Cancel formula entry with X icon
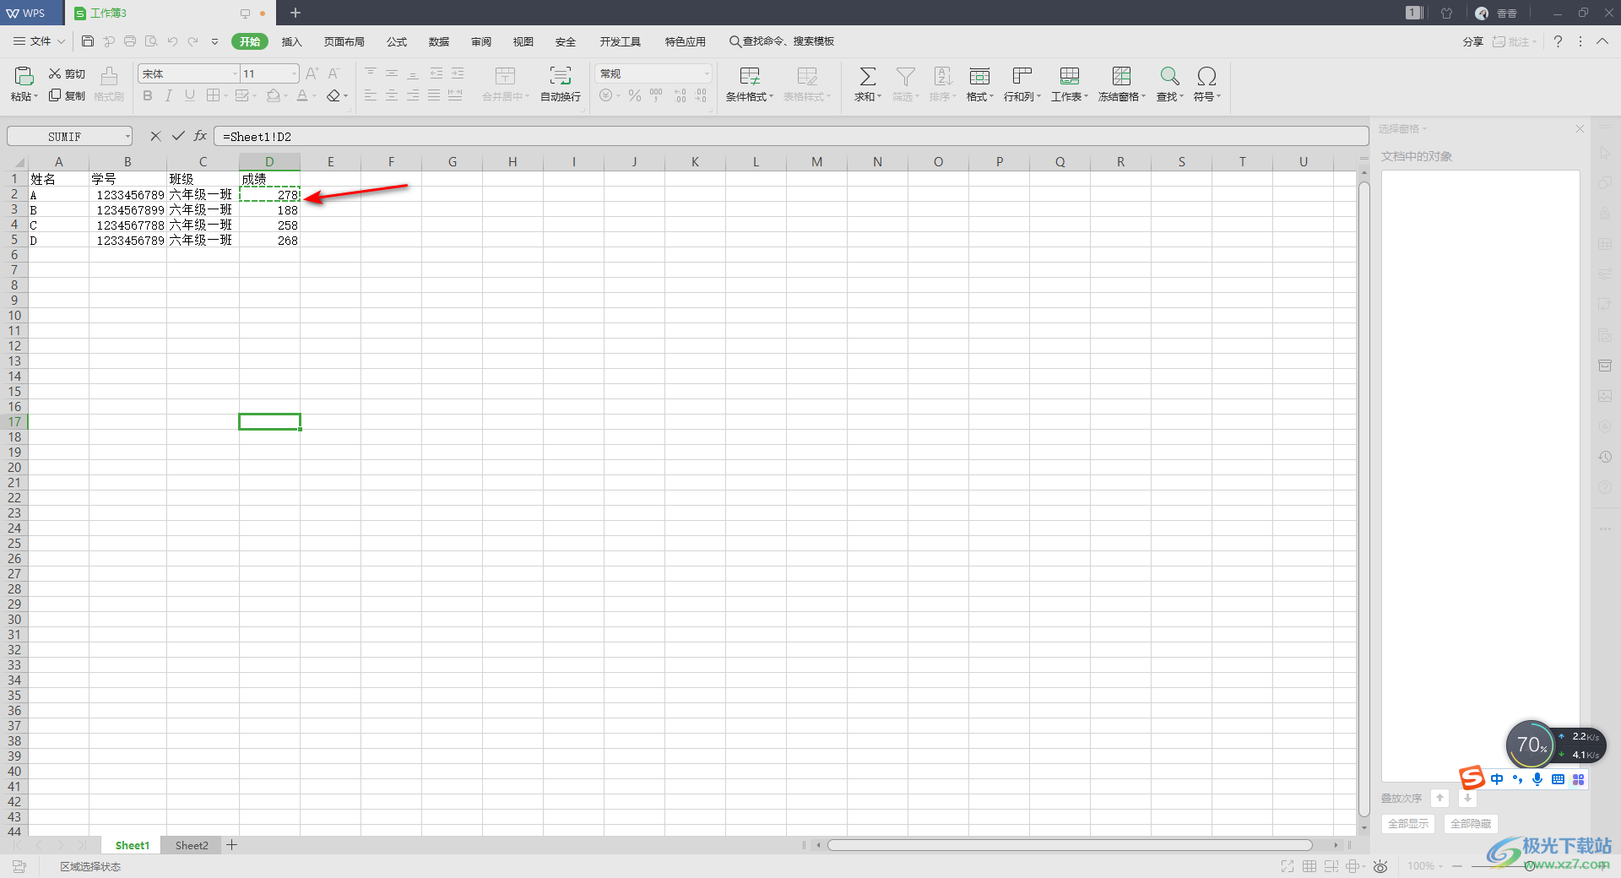This screenshot has width=1621, height=878. (x=155, y=136)
